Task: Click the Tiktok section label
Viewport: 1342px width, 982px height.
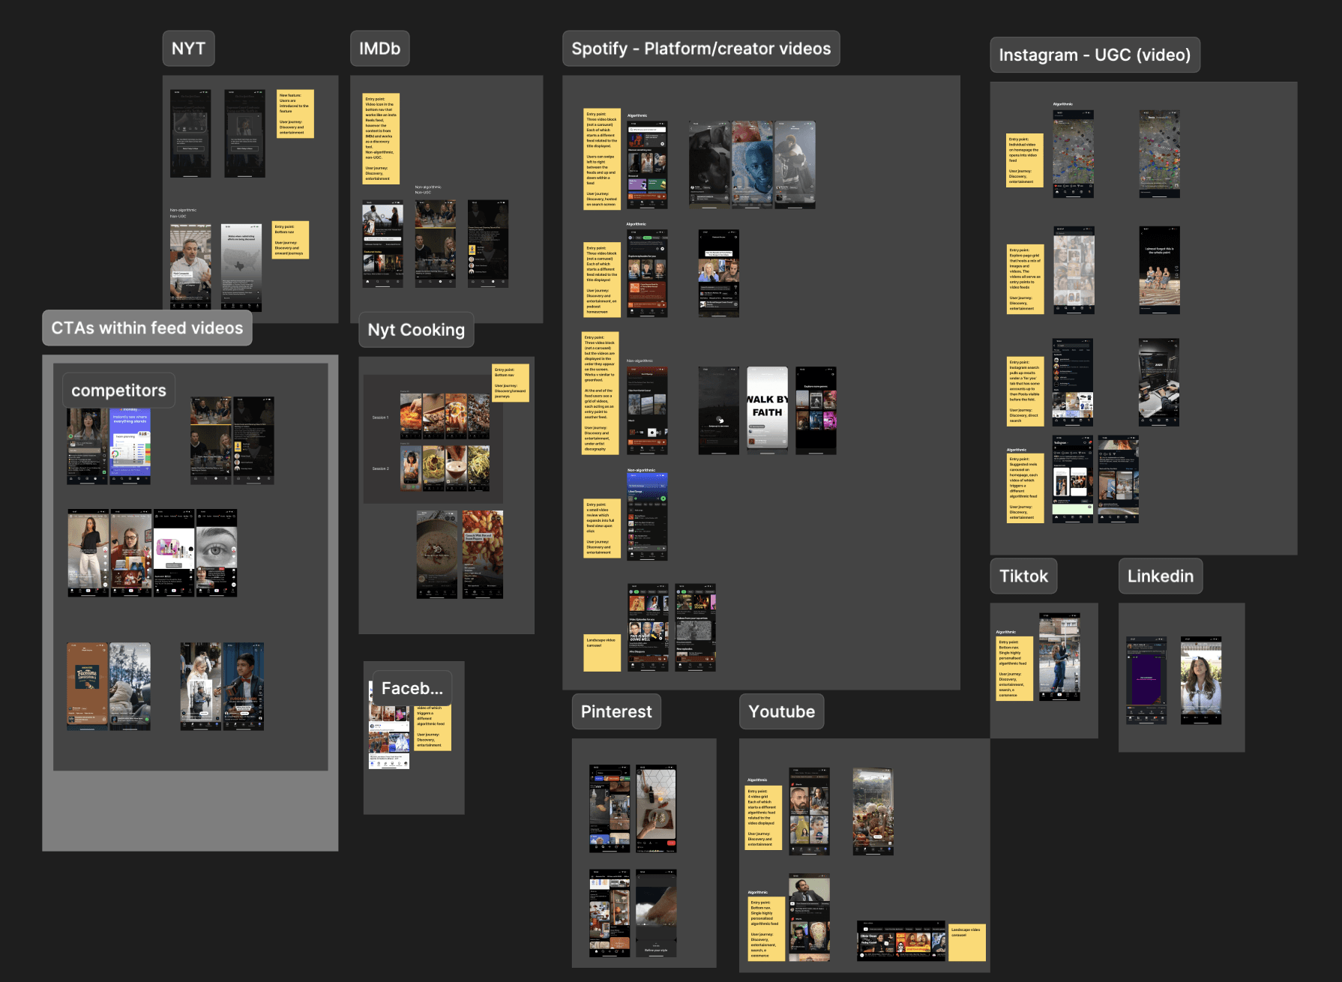Action: click(x=1023, y=576)
